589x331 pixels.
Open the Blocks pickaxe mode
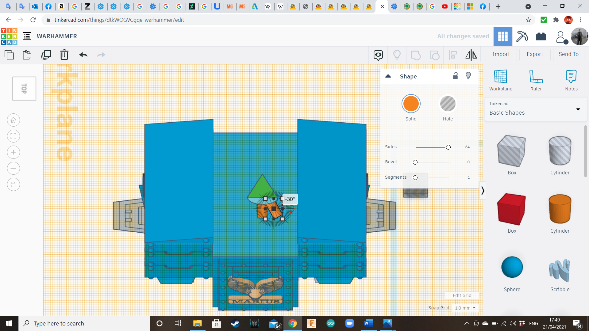coord(522,36)
